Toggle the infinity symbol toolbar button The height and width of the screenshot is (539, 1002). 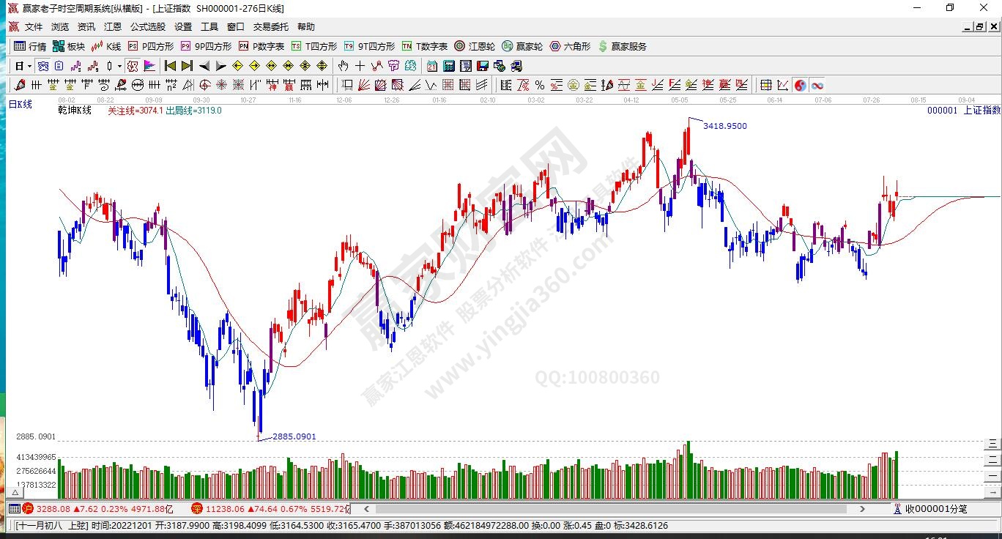[817, 85]
